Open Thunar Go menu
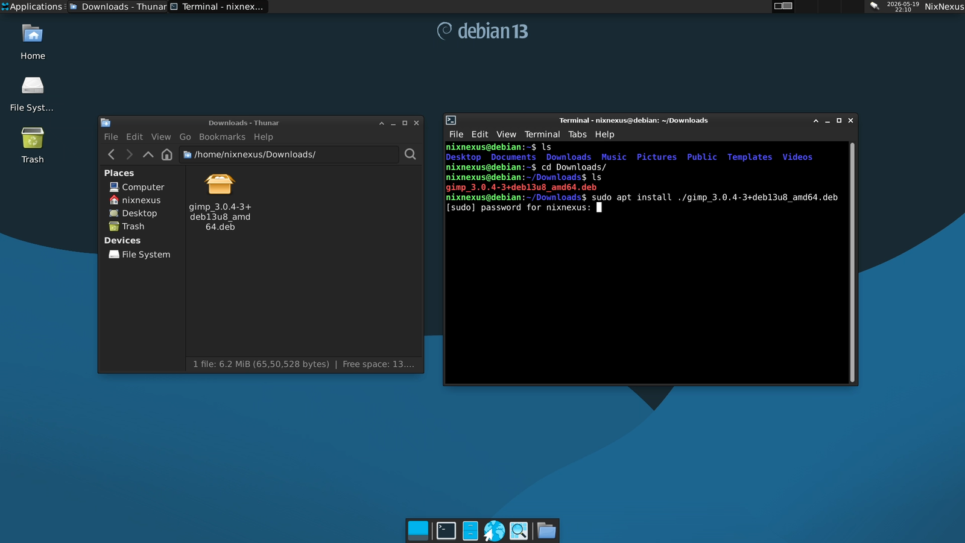Image resolution: width=965 pixels, height=543 pixels. [x=185, y=137]
